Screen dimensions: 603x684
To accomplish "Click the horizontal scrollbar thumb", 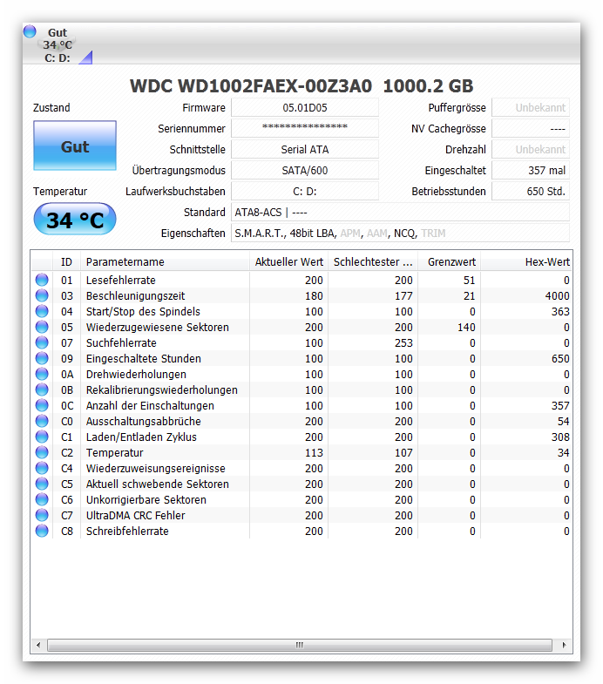I will 299,645.
